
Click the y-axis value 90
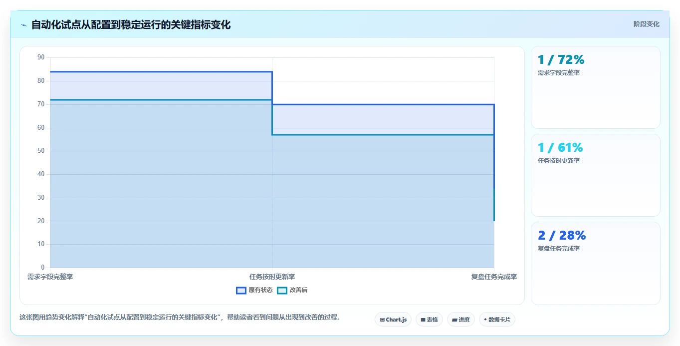pyautogui.click(x=41, y=57)
